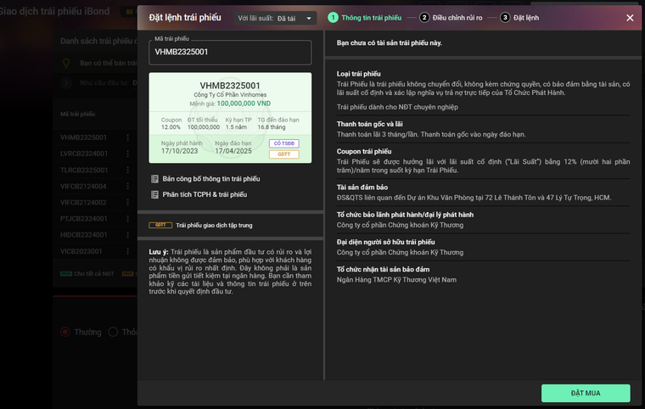Go to 'Đặt lệnh' step
Image resolution: width=645 pixels, height=409 pixels.
point(525,18)
